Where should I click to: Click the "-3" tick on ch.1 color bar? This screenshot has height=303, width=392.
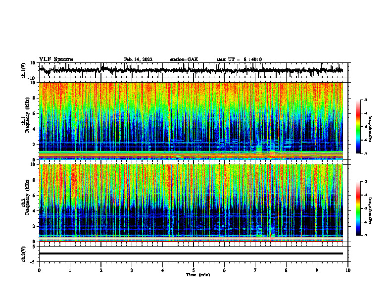365,100
